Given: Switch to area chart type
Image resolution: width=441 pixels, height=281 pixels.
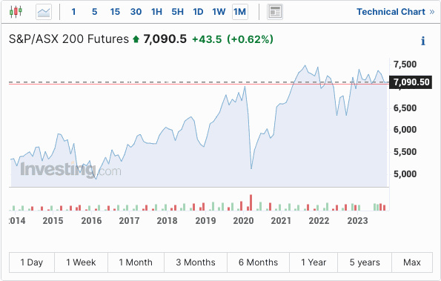Looking at the screenshot, I should (44, 12).
